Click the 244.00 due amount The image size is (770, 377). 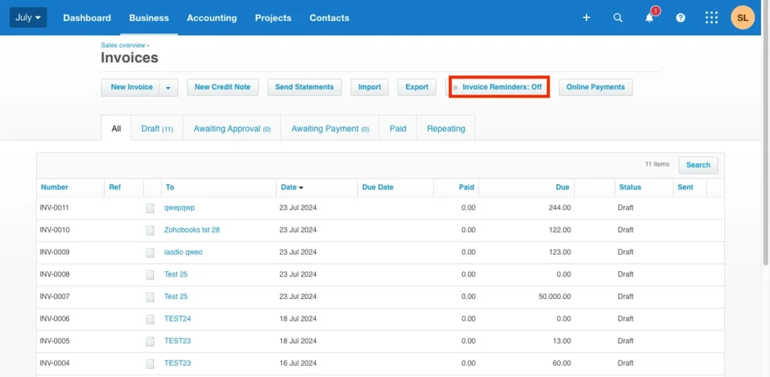point(559,208)
